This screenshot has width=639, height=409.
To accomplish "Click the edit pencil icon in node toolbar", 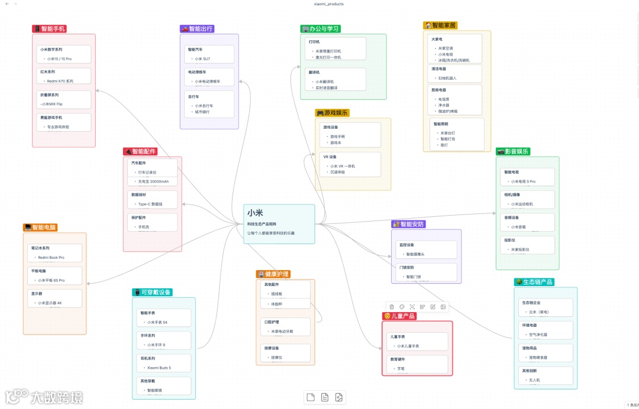I will point(433,307).
